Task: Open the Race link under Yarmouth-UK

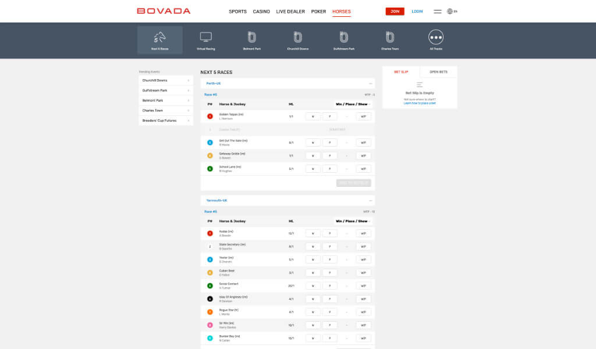Action: click(x=211, y=212)
